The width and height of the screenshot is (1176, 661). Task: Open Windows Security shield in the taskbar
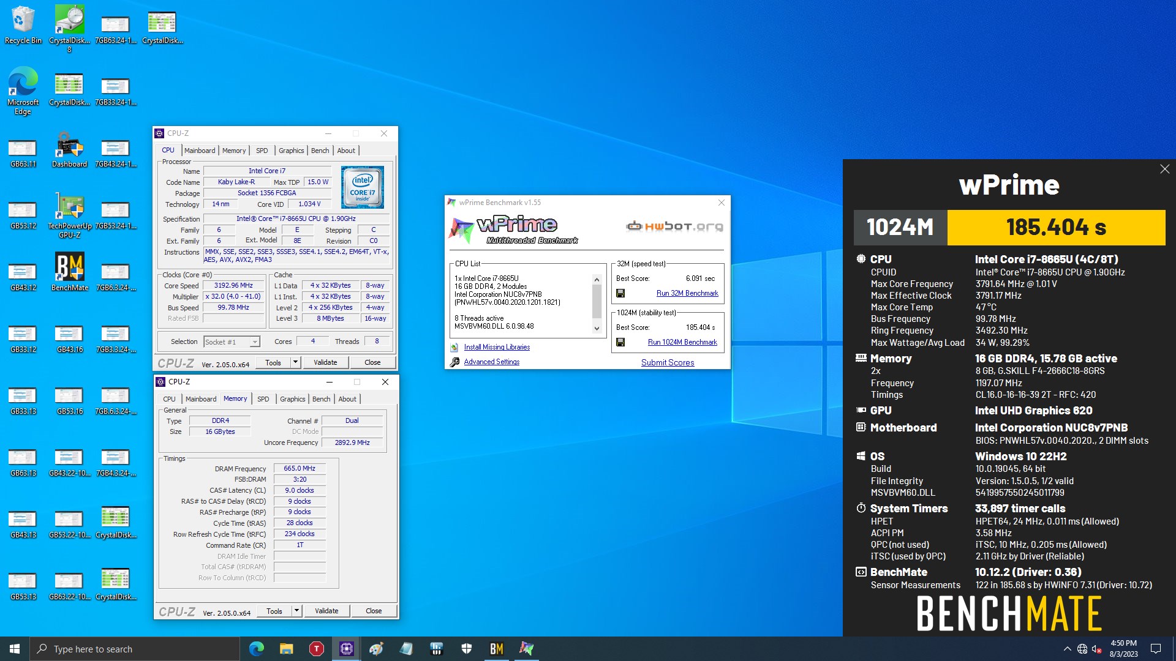(467, 649)
